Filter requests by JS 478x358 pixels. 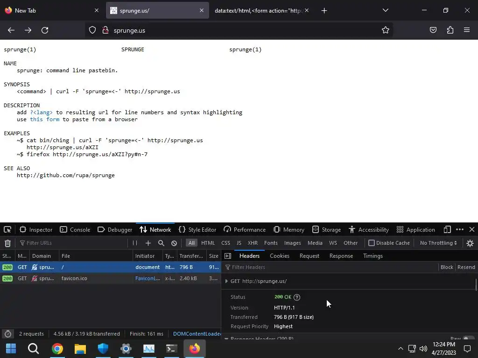pos(239,243)
